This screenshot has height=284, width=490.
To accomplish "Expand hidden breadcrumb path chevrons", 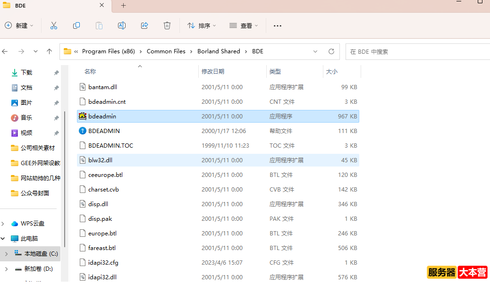I will point(76,51).
